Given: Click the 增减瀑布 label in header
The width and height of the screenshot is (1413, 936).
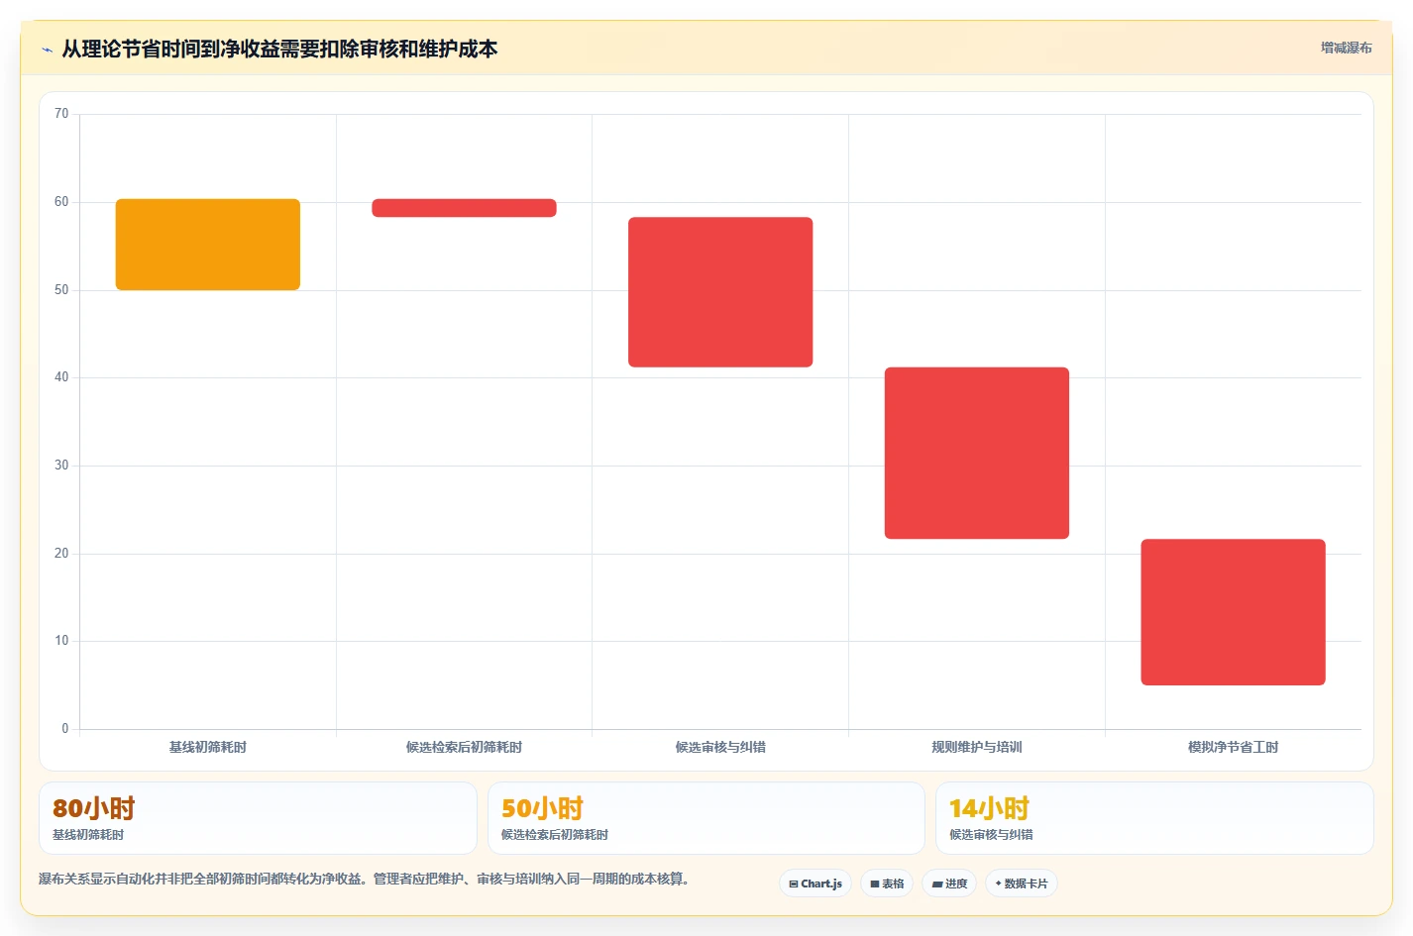Looking at the screenshot, I should coord(1346,48).
